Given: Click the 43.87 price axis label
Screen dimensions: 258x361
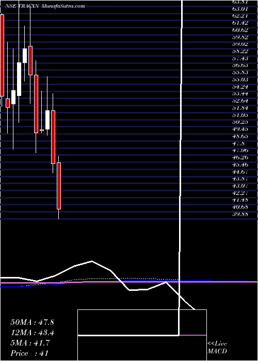Looking at the screenshot, I should 240,178.
